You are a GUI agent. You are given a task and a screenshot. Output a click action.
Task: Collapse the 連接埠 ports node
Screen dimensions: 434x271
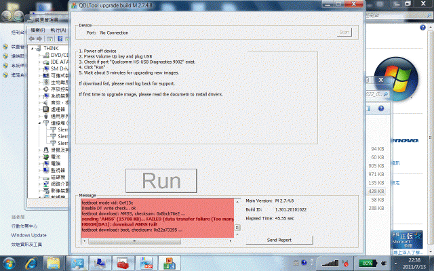[39, 123]
